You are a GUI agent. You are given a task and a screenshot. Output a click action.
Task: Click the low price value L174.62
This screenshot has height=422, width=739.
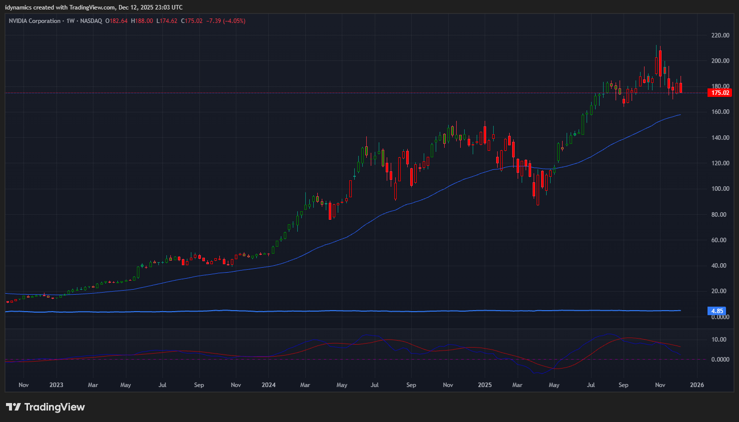[x=167, y=21]
